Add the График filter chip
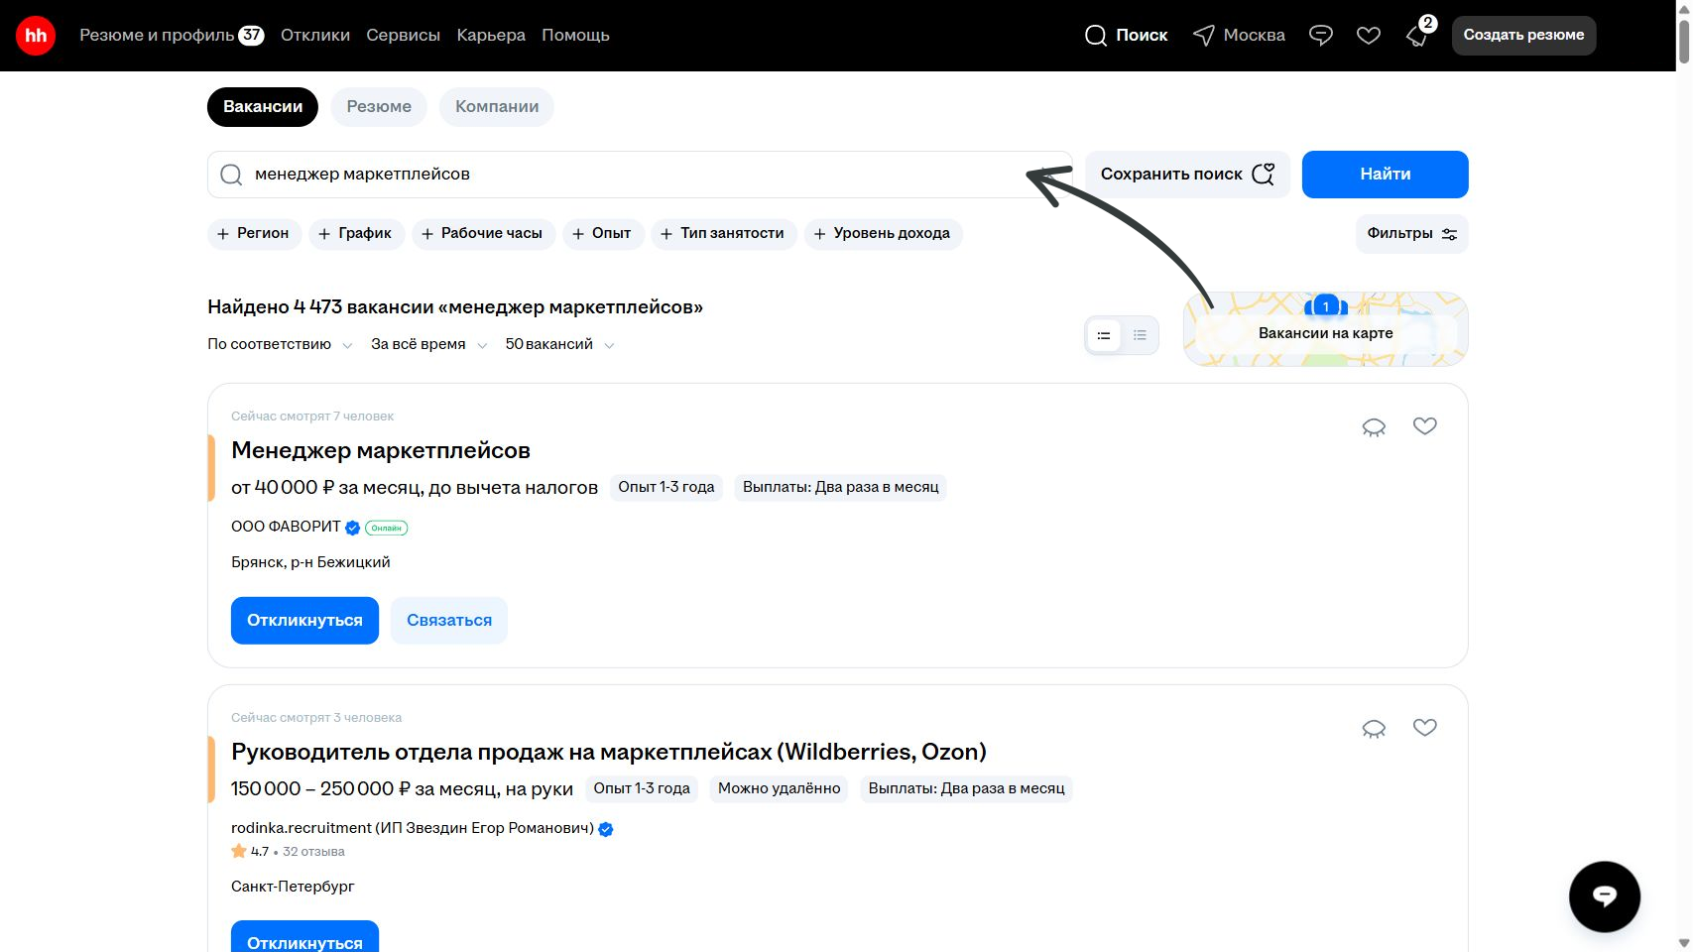 click(356, 234)
